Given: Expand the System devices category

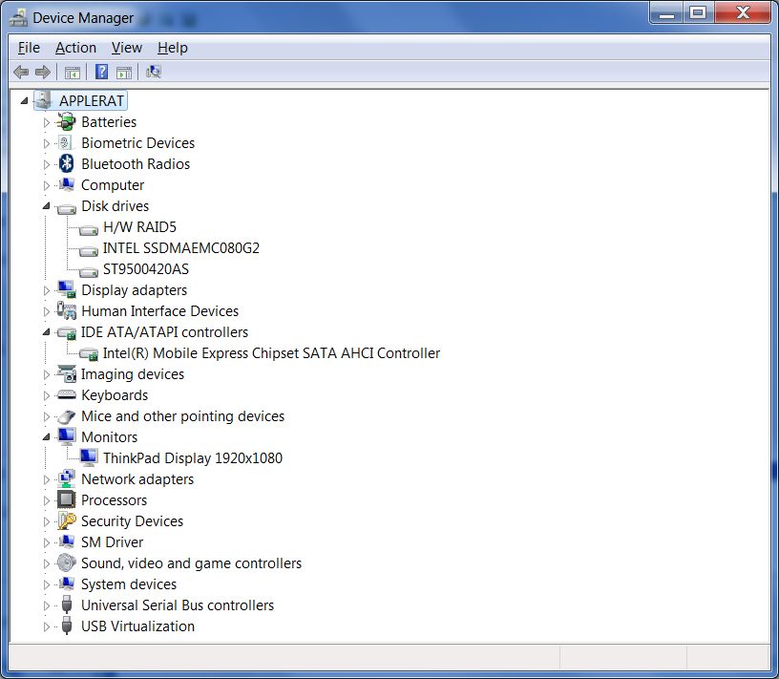Looking at the screenshot, I should click(x=46, y=584).
